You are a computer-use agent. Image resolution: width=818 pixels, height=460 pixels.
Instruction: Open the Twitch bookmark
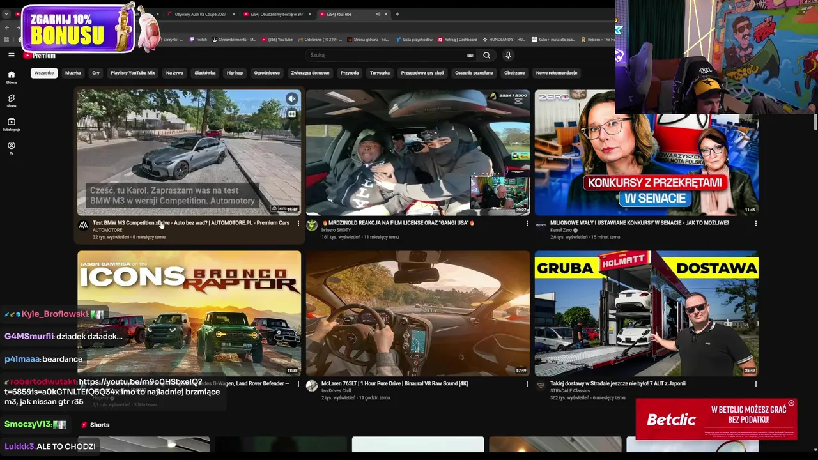(x=198, y=40)
